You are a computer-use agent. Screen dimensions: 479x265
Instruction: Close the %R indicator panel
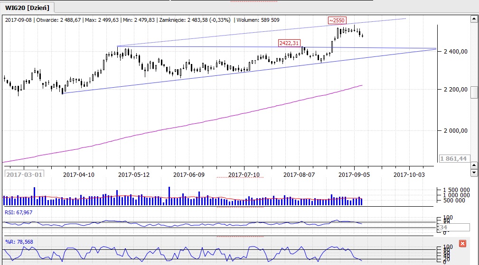tap(463, 244)
